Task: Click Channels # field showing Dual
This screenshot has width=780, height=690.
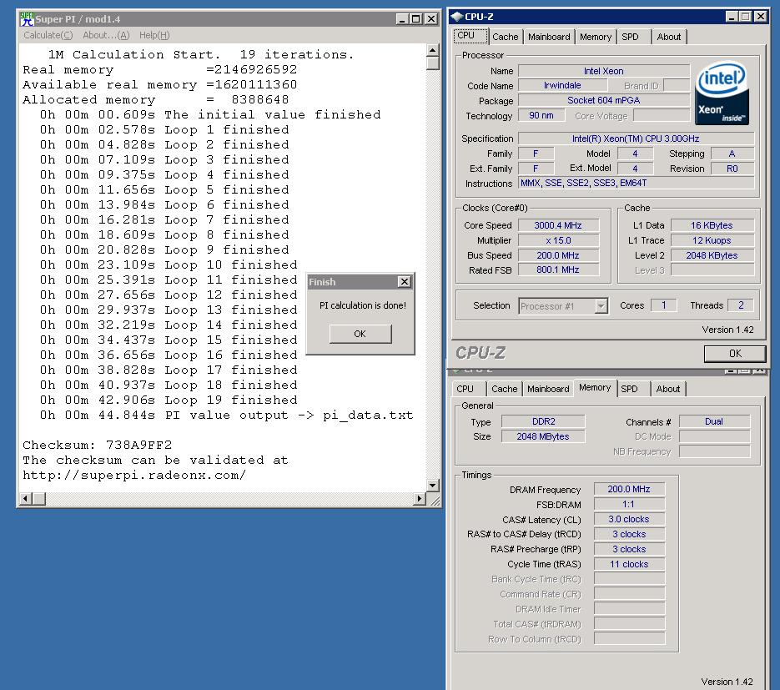Action: 714,421
